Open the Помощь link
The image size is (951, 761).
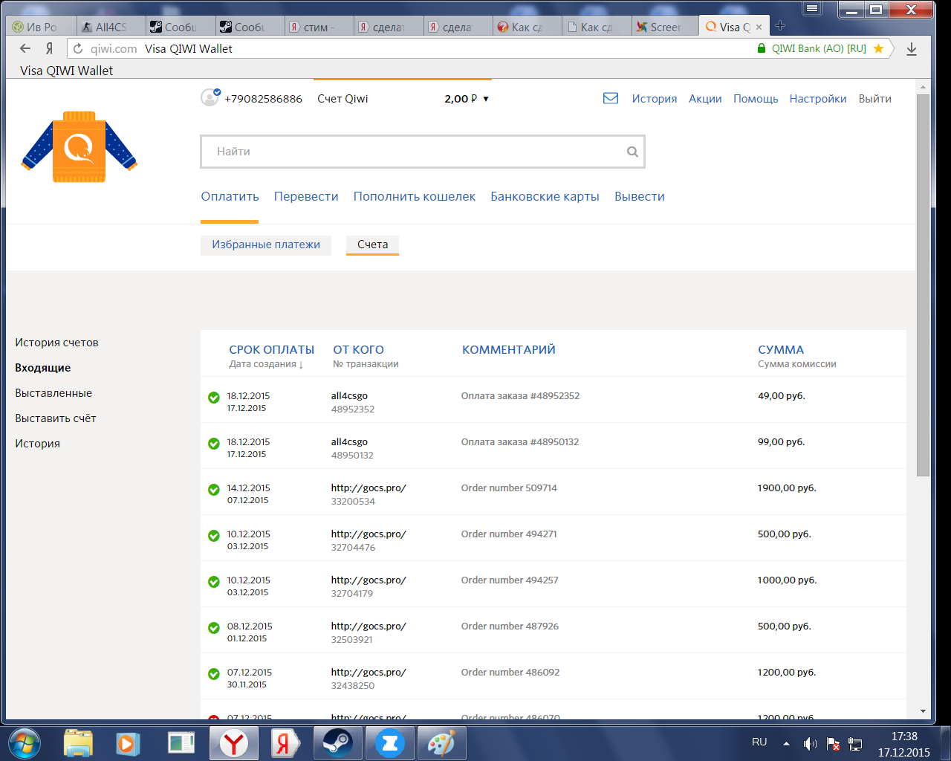click(756, 98)
